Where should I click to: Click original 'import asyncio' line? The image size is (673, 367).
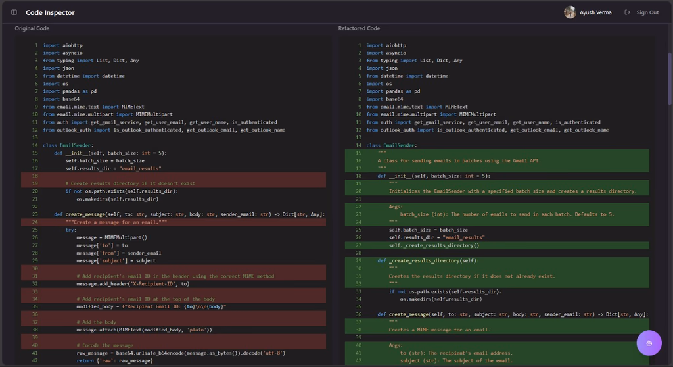coord(62,53)
